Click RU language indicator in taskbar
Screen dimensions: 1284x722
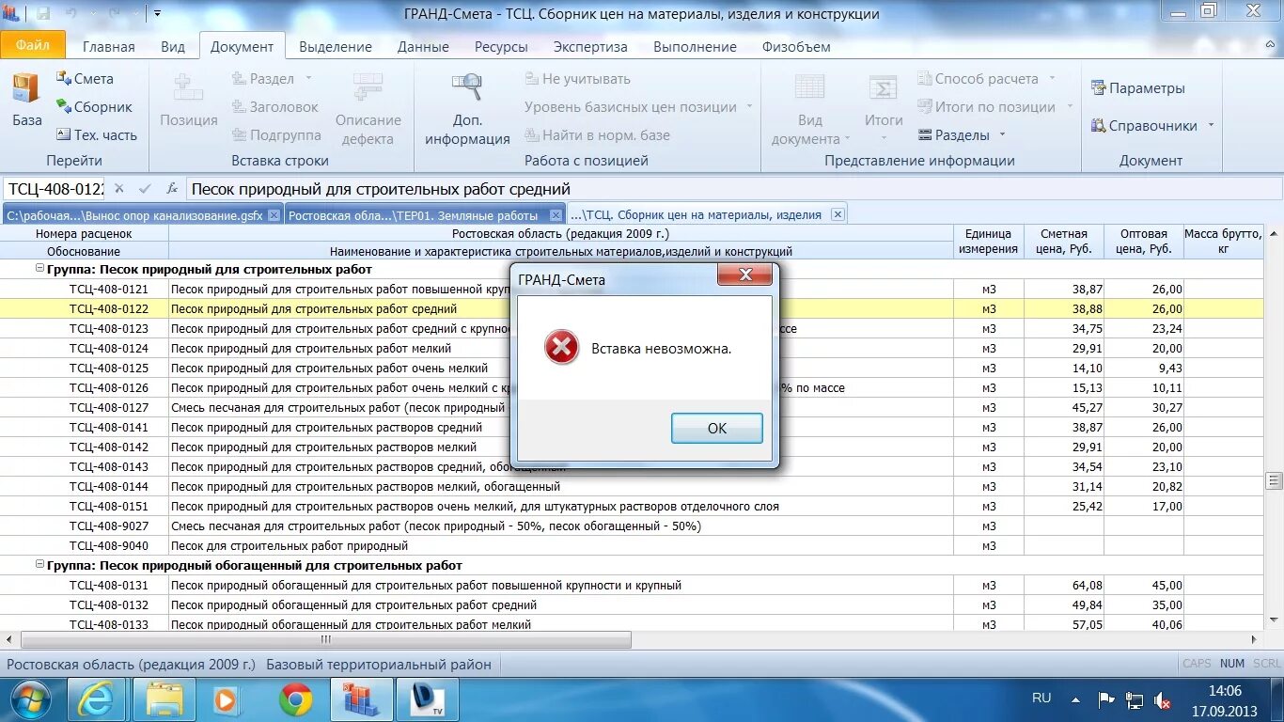point(1041,698)
